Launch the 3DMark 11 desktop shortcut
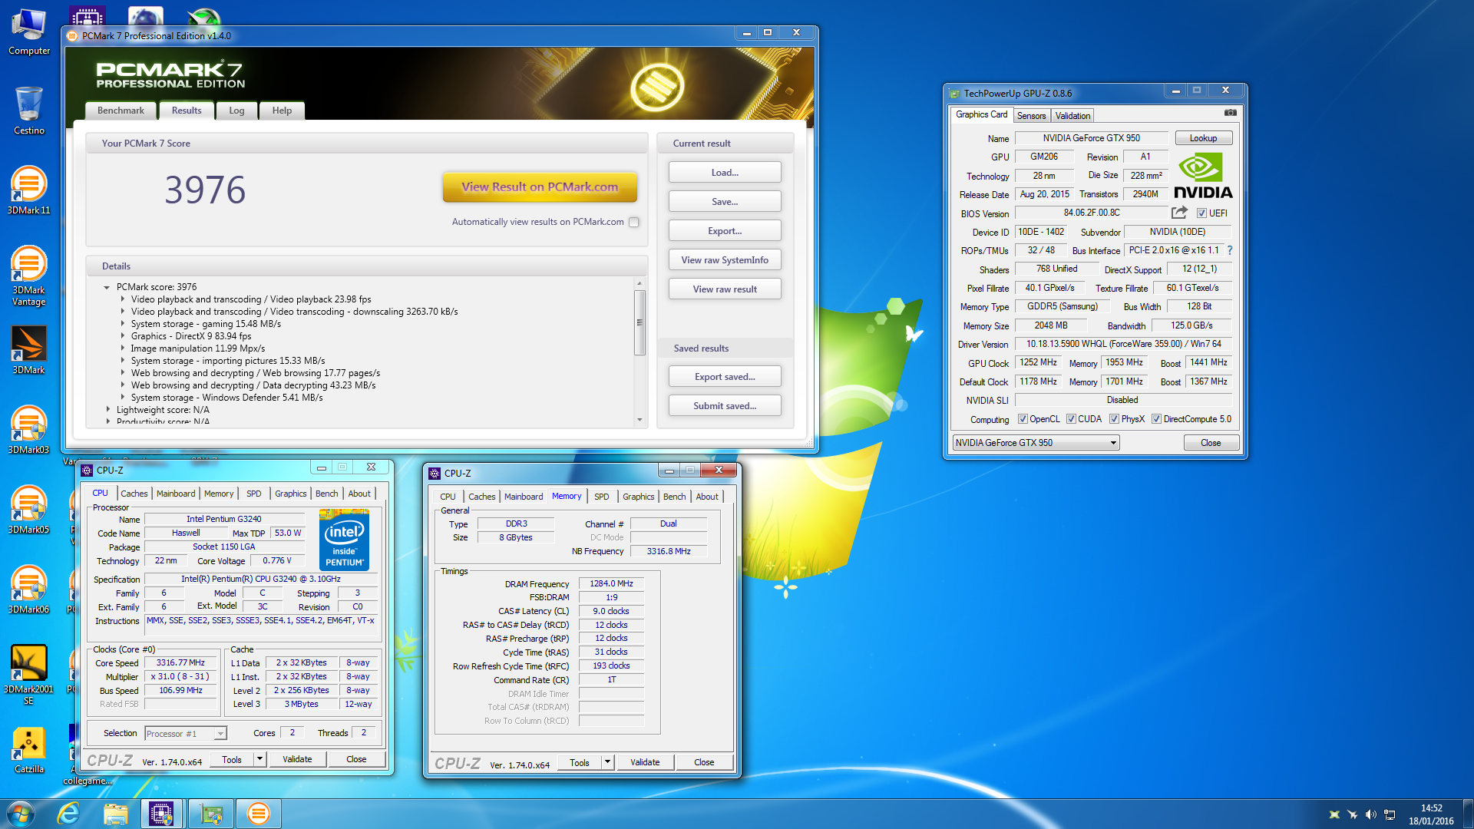 28,190
